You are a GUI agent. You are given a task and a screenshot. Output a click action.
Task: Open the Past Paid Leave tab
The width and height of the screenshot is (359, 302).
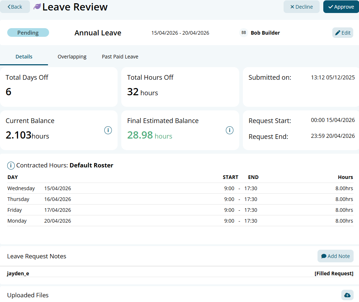(x=120, y=57)
